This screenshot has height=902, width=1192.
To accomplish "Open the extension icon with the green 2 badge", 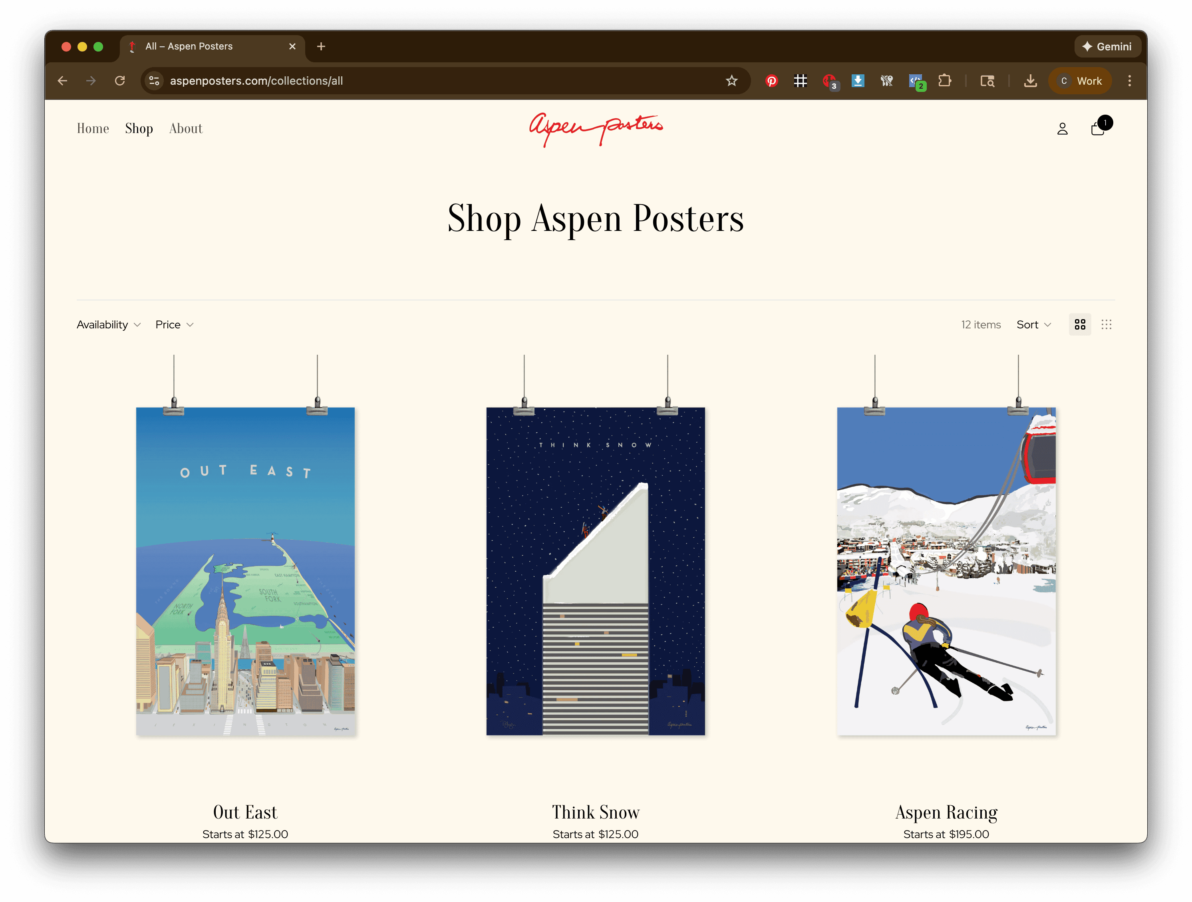I will 917,81.
